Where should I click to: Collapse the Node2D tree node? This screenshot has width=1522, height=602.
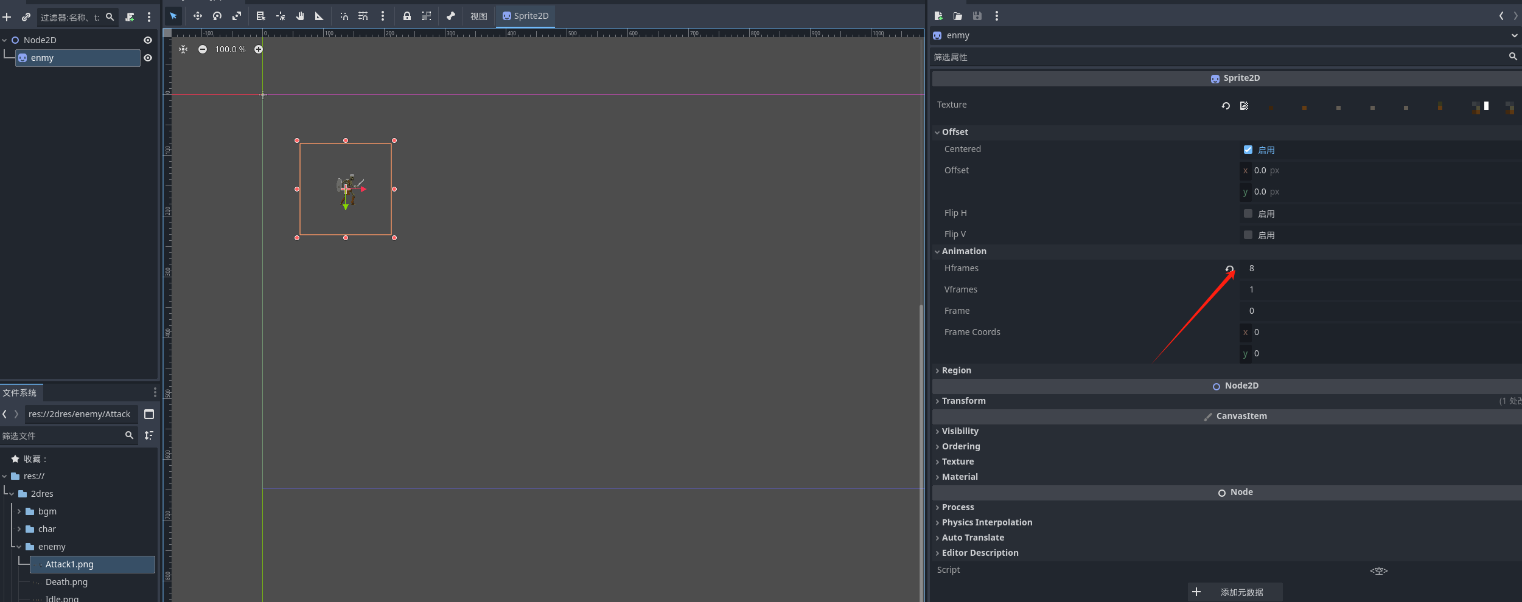tap(5, 40)
